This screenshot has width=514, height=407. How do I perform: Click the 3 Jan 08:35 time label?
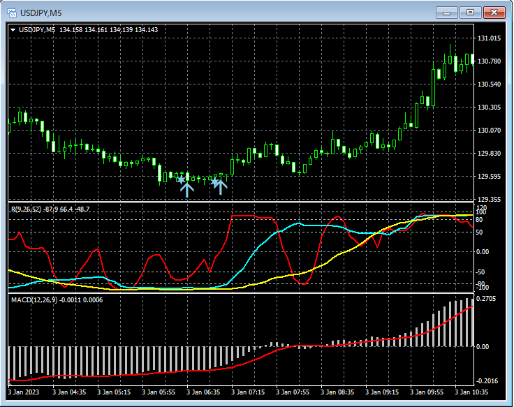(x=337, y=392)
